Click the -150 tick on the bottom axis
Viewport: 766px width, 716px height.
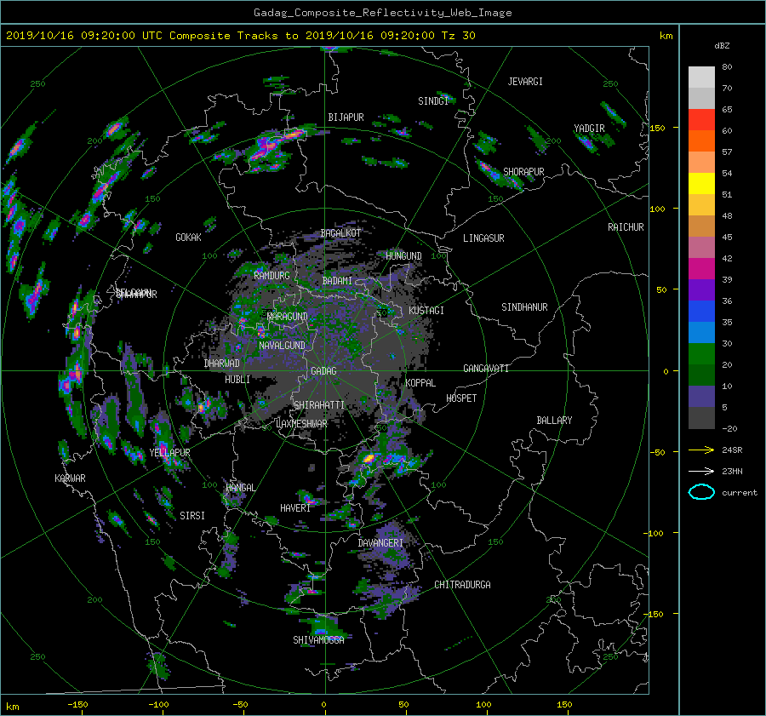click(x=77, y=704)
